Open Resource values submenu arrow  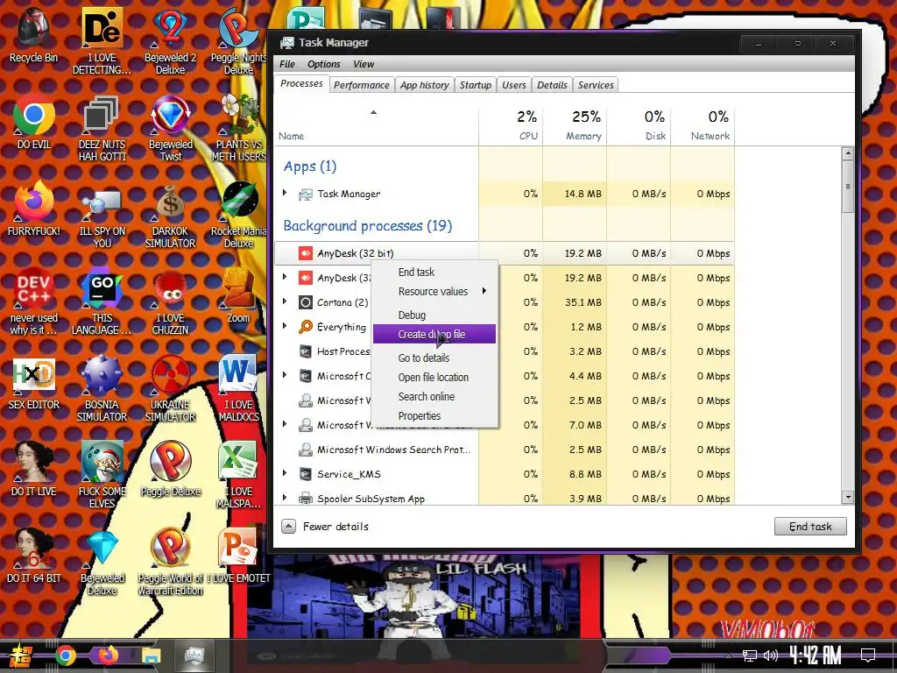484,291
